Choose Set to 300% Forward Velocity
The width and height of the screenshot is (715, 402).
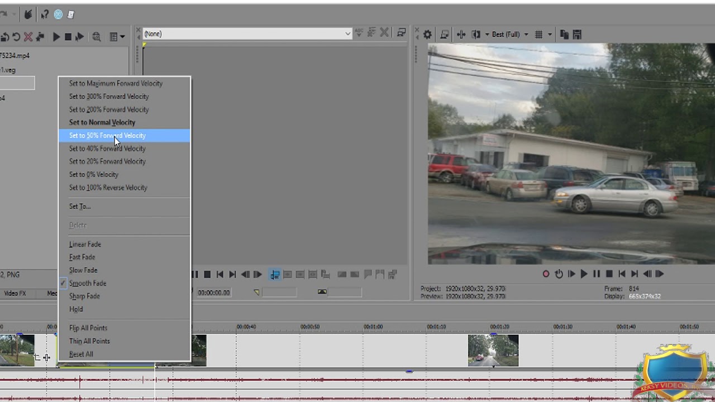coord(124,97)
